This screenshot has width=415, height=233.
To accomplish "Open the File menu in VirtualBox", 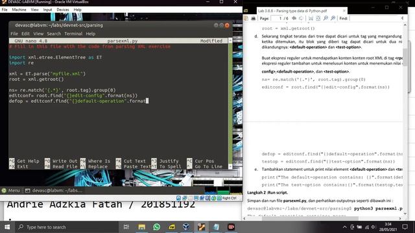I will 5,10.
